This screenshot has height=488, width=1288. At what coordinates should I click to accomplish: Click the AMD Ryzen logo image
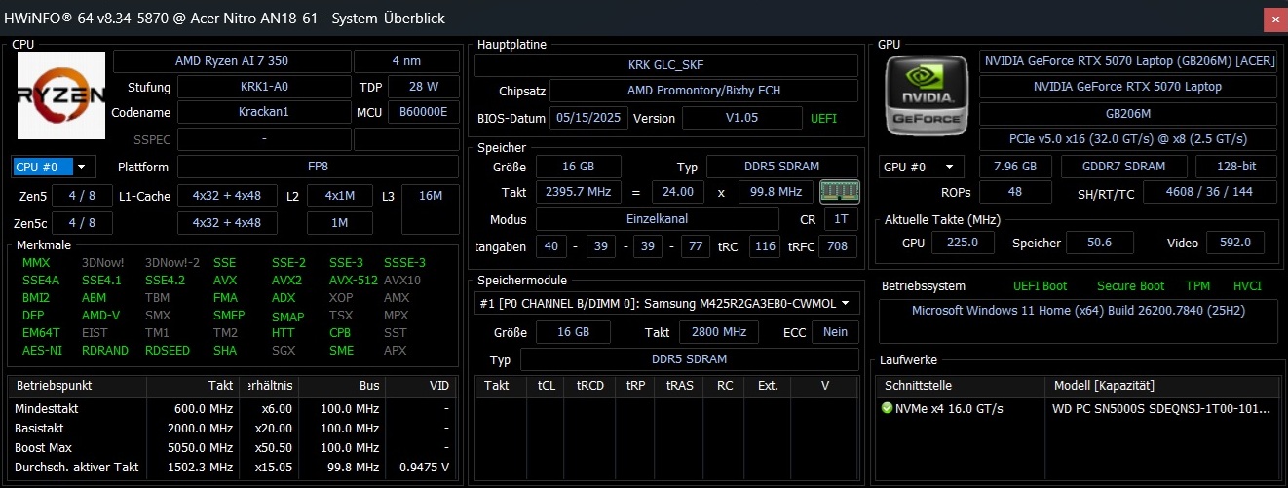coord(62,94)
